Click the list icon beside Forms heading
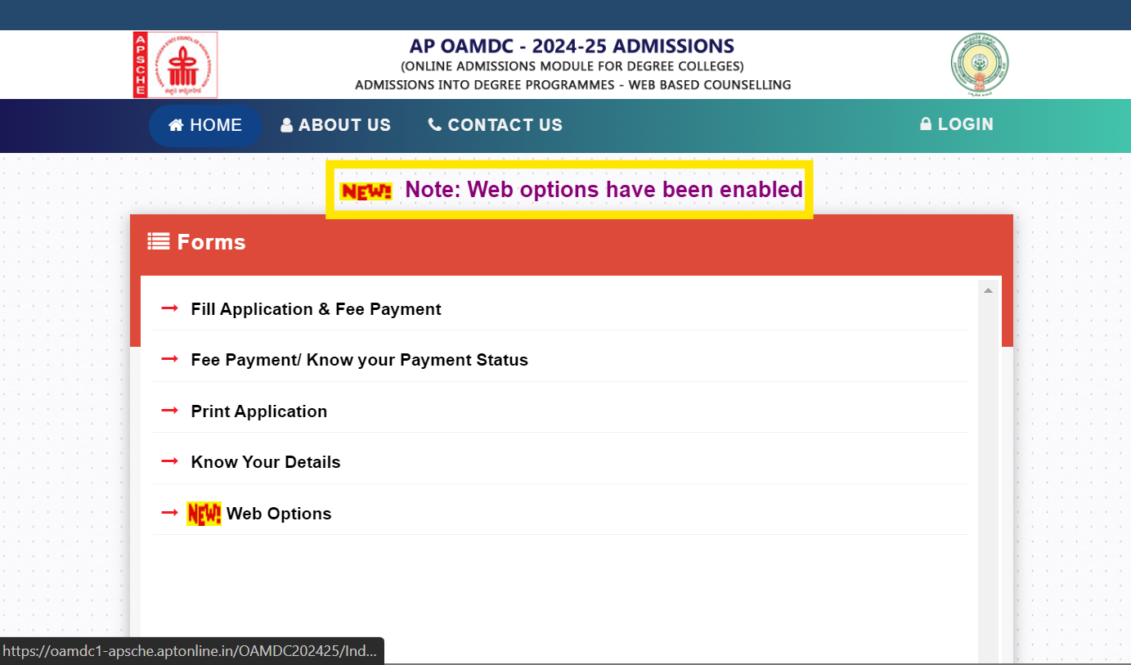This screenshot has height=665, width=1131. (x=158, y=241)
